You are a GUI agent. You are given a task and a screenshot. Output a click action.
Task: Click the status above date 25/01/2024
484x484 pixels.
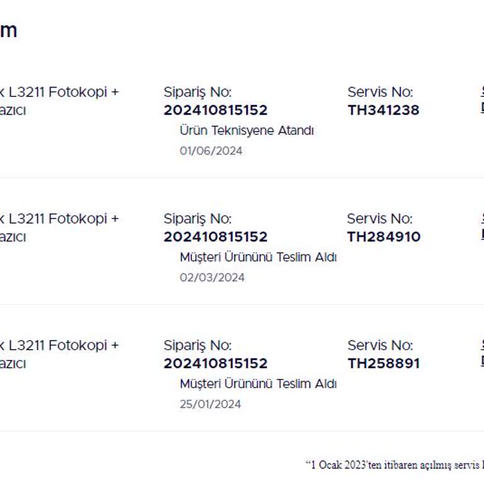coord(258,384)
